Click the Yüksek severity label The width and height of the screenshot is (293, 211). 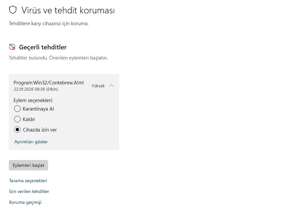[x=98, y=86]
